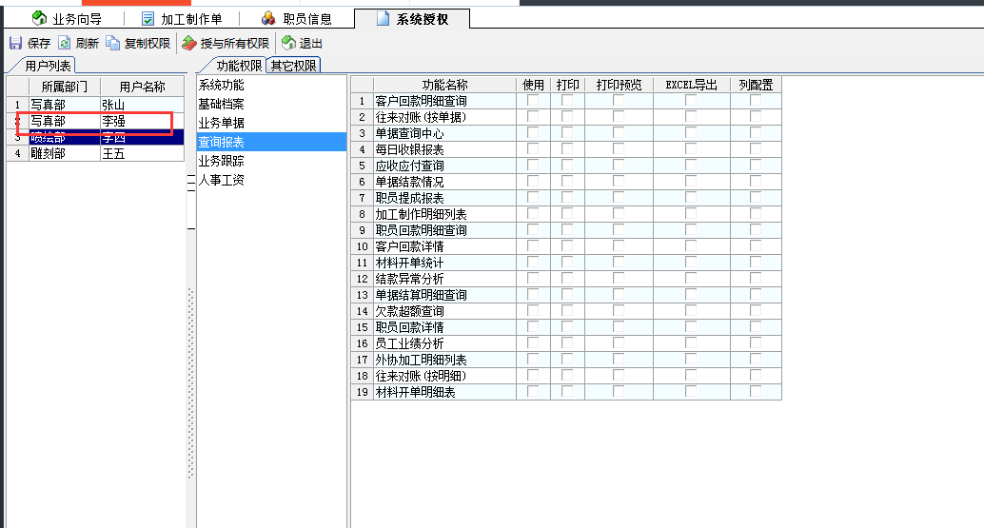Click the 刷新 button label
Screen dimensions: 984x528
[x=88, y=43]
